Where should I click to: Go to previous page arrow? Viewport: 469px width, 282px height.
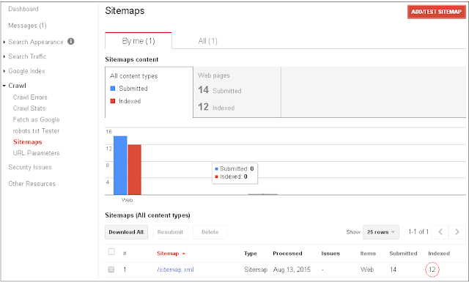pos(440,232)
